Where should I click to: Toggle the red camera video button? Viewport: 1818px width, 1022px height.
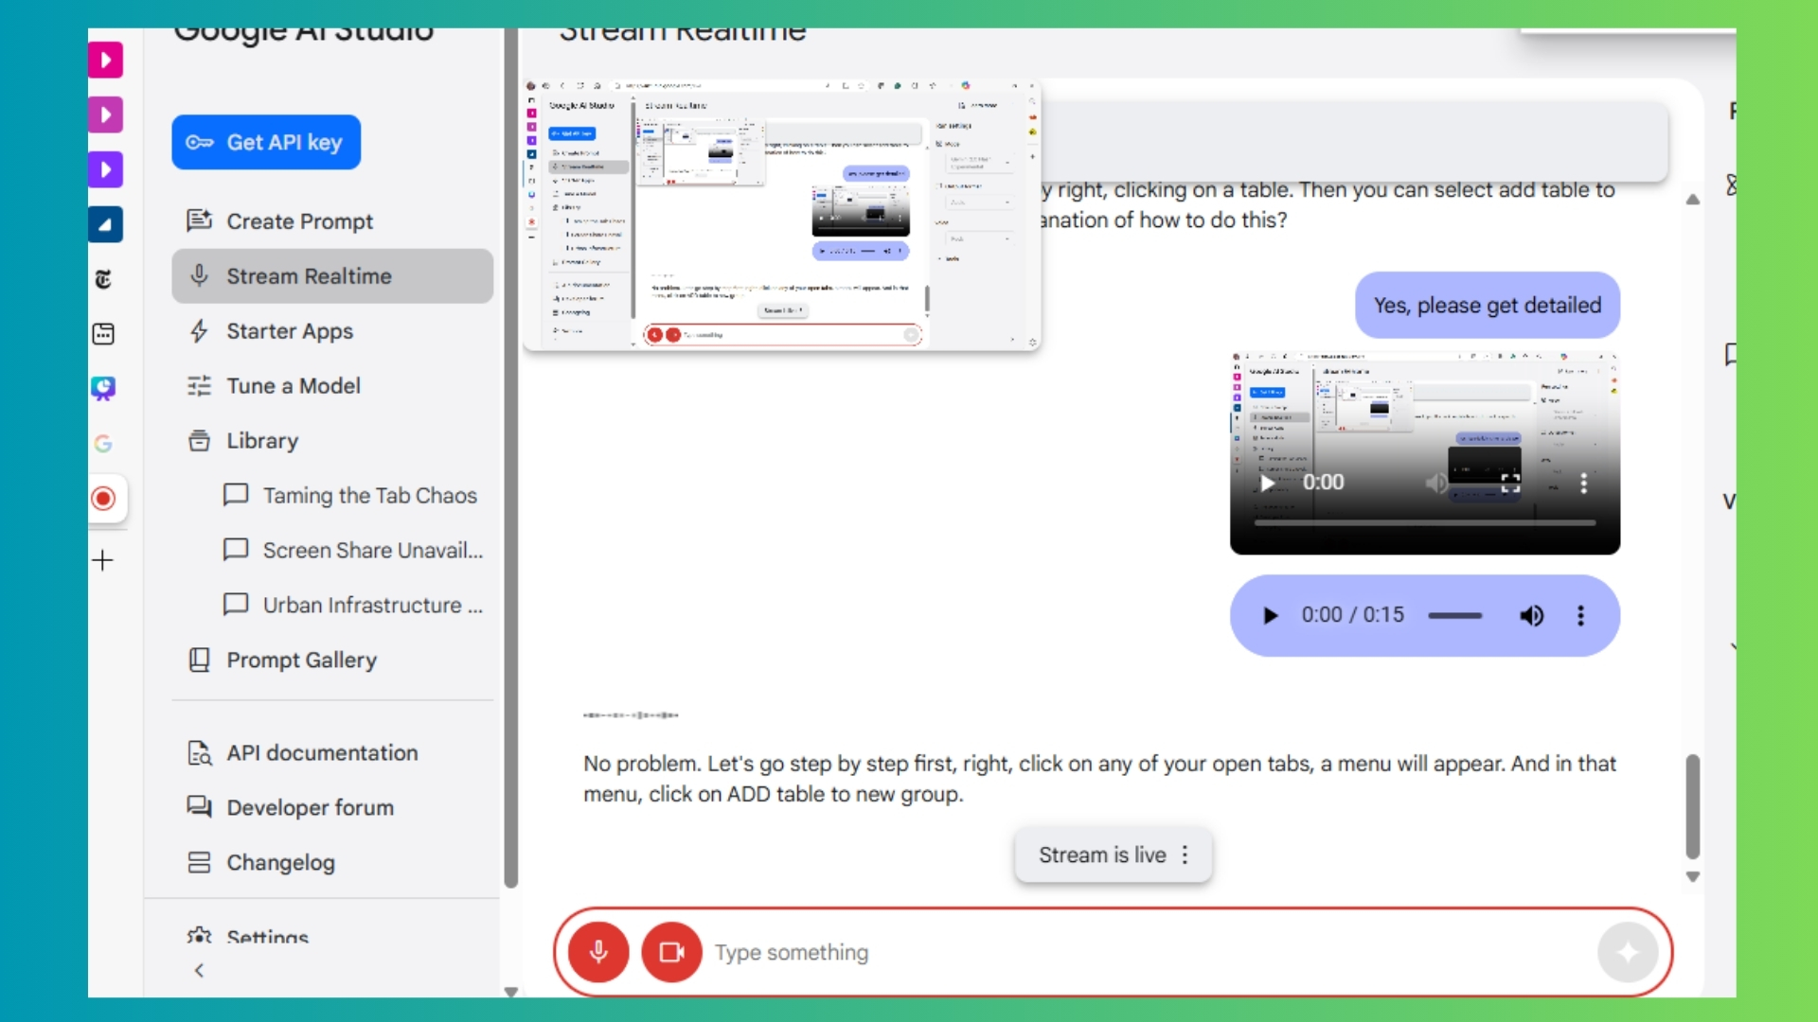pyautogui.click(x=671, y=952)
